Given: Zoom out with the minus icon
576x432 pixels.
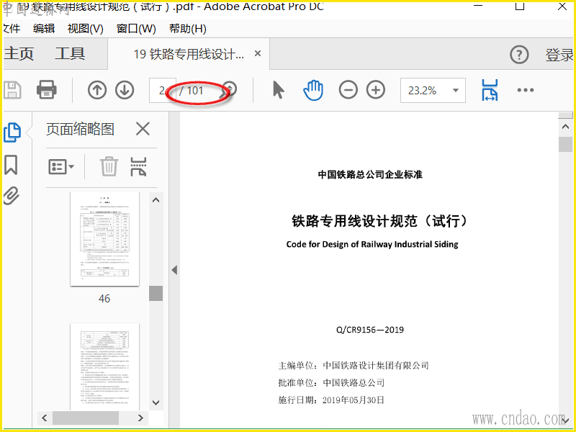Looking at the screenshot, I should [x=348, y=90].
